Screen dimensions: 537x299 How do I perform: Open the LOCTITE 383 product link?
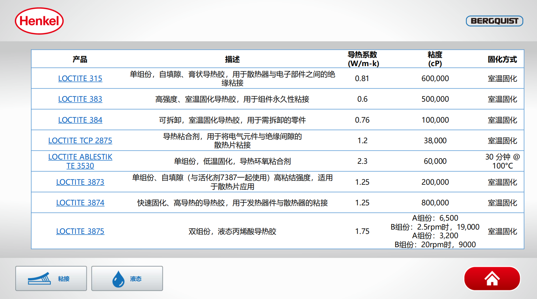pyautogui.click(x=80, y=99)
